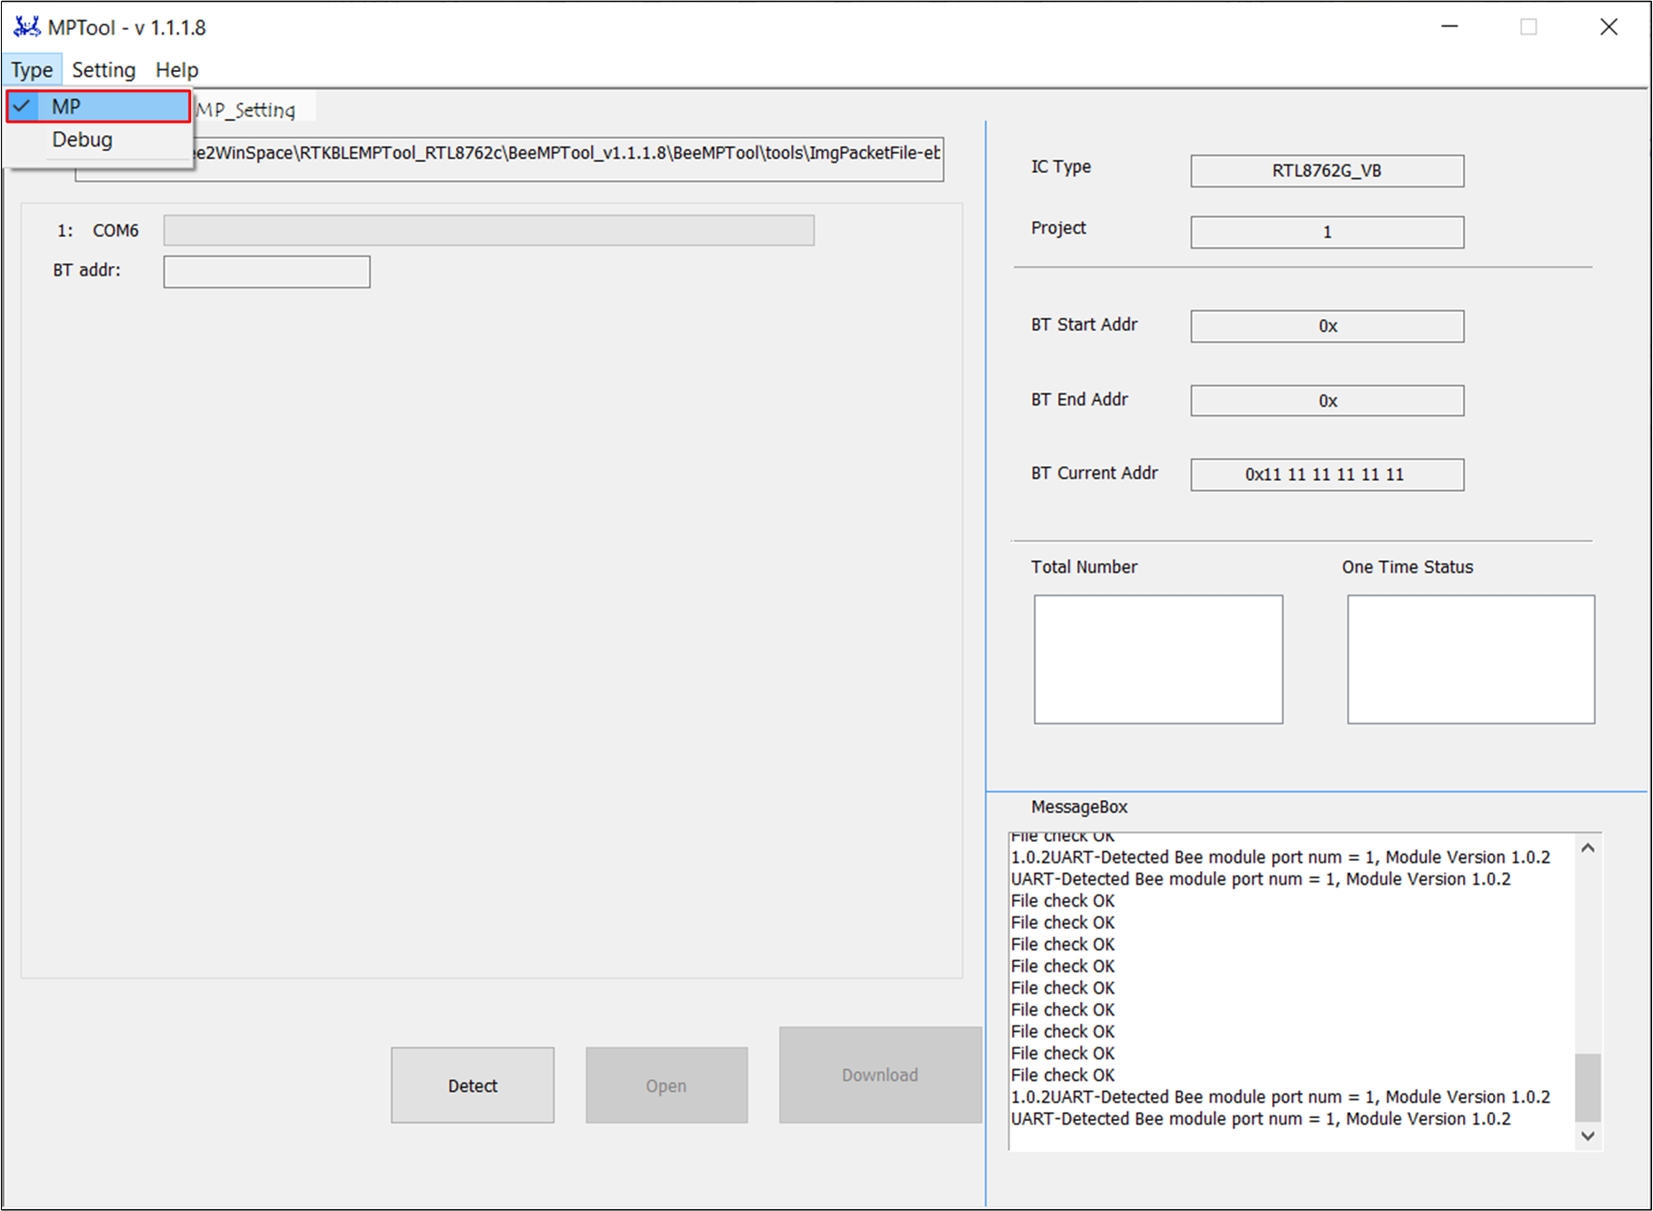Choose Debug from the Type menu
Image resolution: width=1653 pixels, height=1211 pixels.
pos(83,140)
